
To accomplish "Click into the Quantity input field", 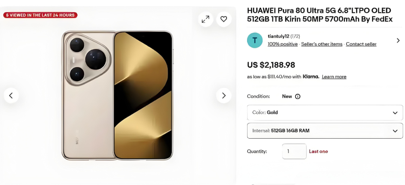I will [x=294, y=151].
